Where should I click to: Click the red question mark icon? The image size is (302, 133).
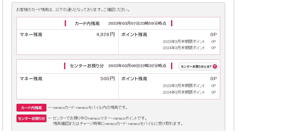[215, 66]
